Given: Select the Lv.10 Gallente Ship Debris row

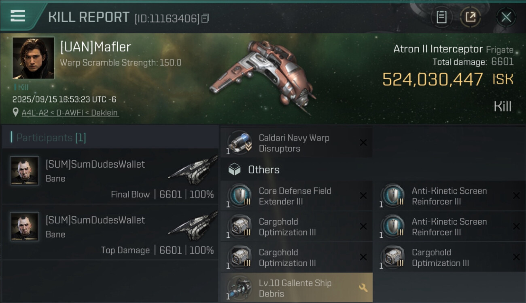Looking at the screenshot, I should [x=296, y=288].
